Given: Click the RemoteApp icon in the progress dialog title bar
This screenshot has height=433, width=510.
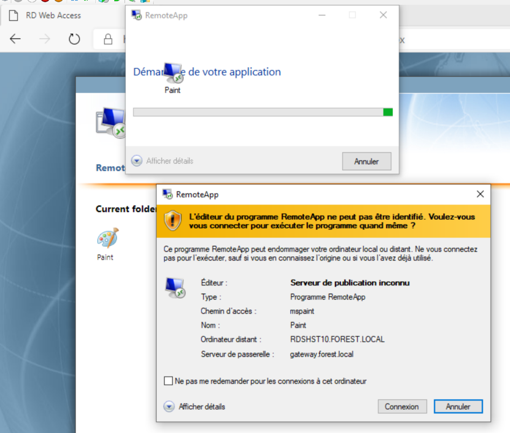Looking at the screenshot, I should [136, 15].
